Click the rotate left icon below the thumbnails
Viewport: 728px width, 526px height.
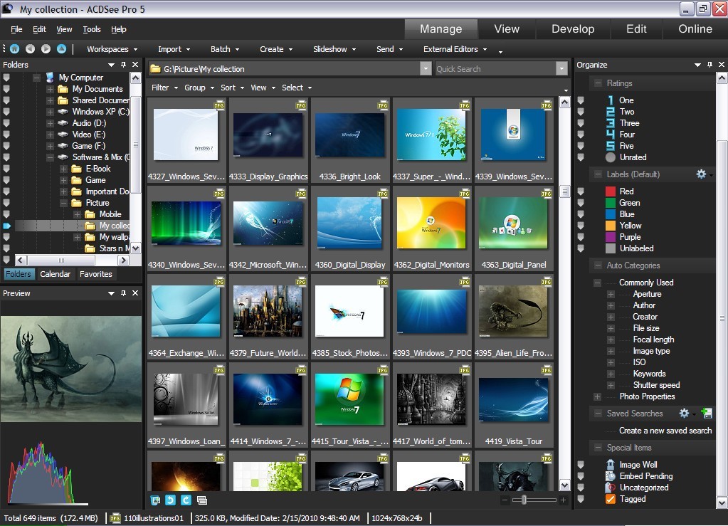pyautogui.click(x=171, y=500)
